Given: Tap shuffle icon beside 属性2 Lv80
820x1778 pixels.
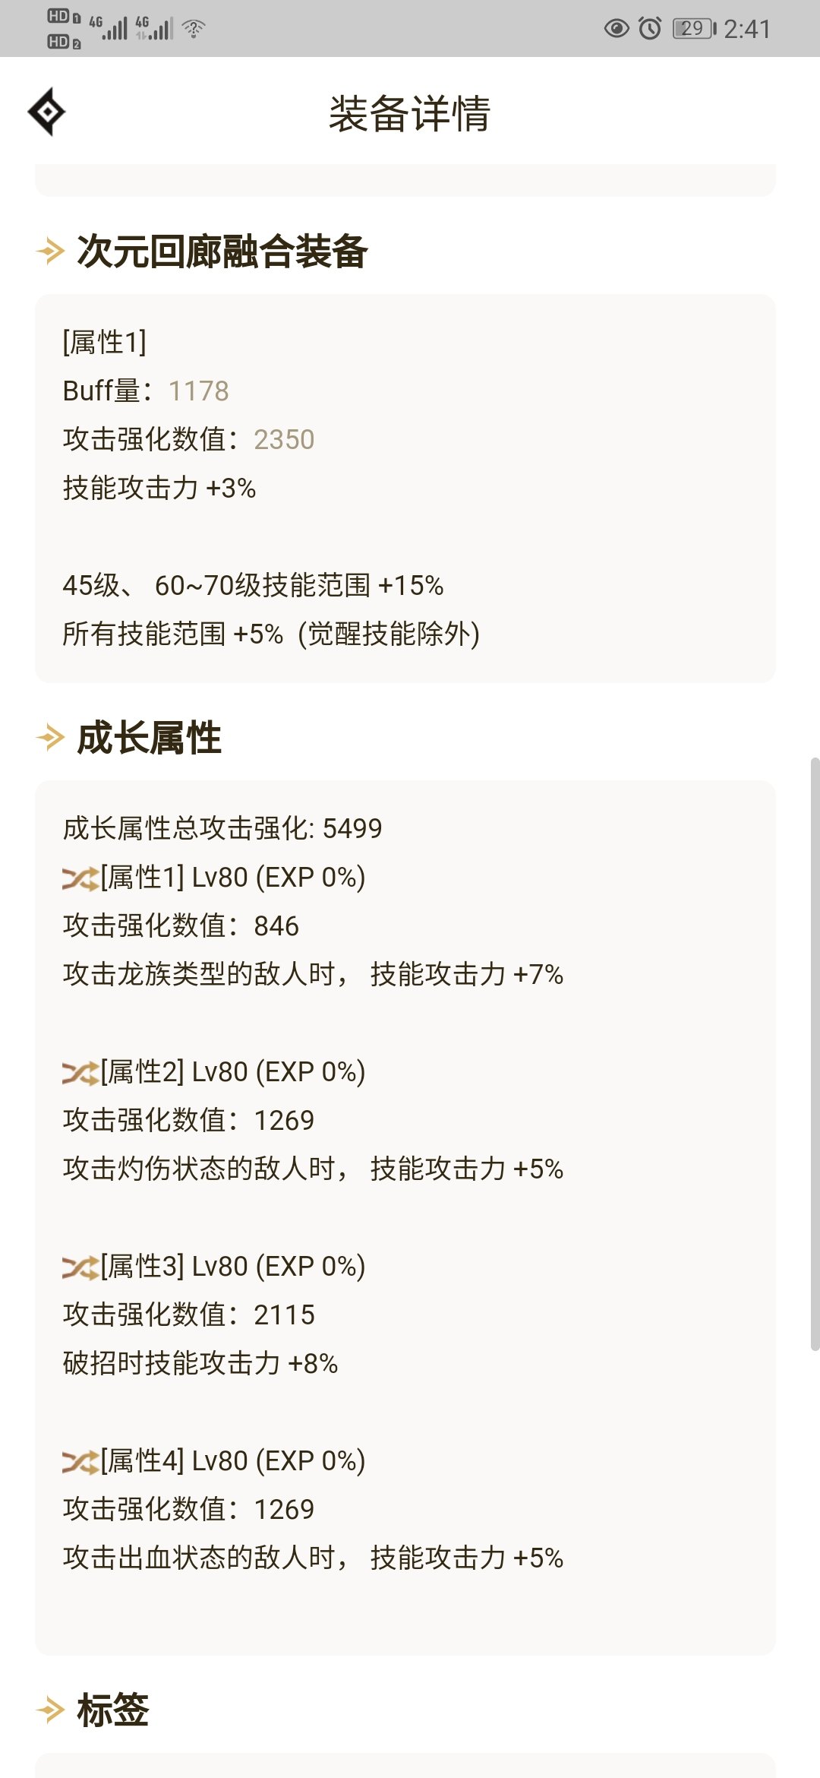Looking at the screenshot, I should click(x=80, y=1073).
